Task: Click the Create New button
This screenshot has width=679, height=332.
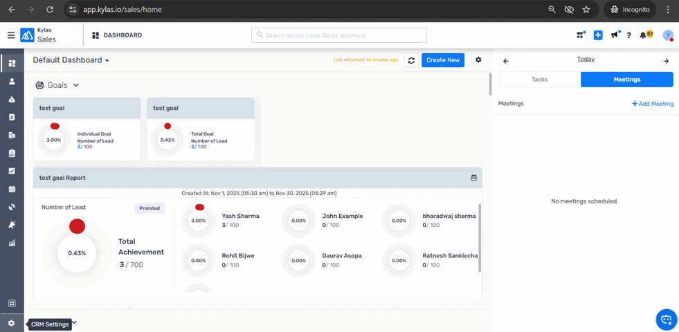Action: pos(443,60)
